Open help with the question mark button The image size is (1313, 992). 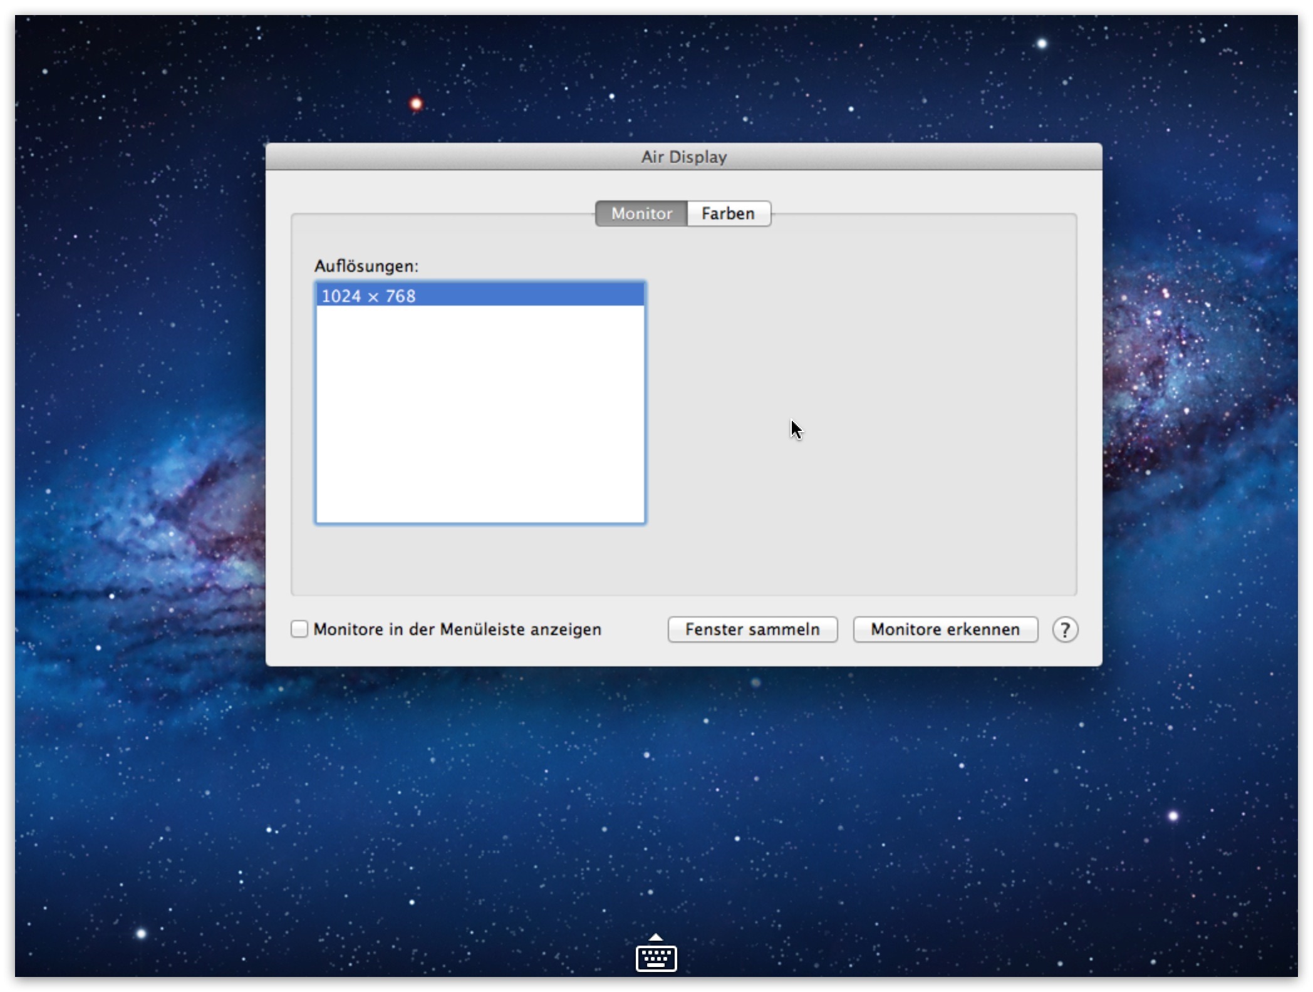pos(1065,629)
